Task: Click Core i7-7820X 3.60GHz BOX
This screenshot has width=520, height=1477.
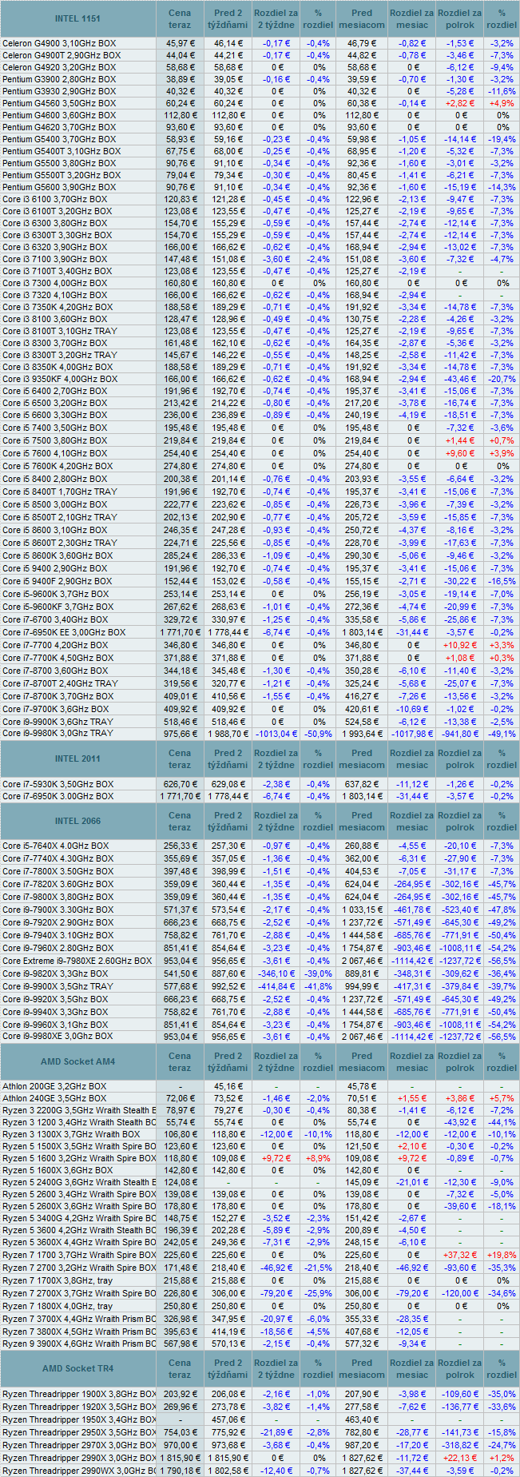Action: [x=58, y=884]
